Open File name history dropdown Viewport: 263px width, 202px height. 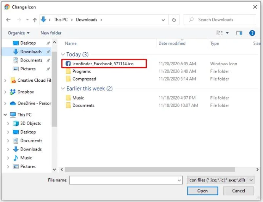pos(179,180)
